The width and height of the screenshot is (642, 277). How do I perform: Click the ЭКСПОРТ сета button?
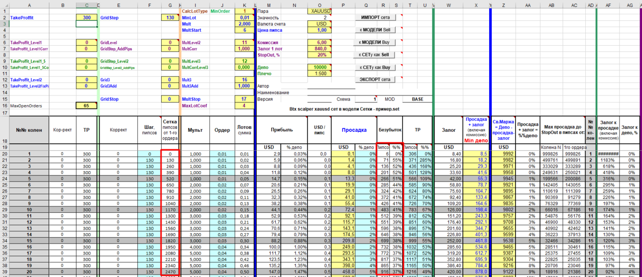pos(375,80)
